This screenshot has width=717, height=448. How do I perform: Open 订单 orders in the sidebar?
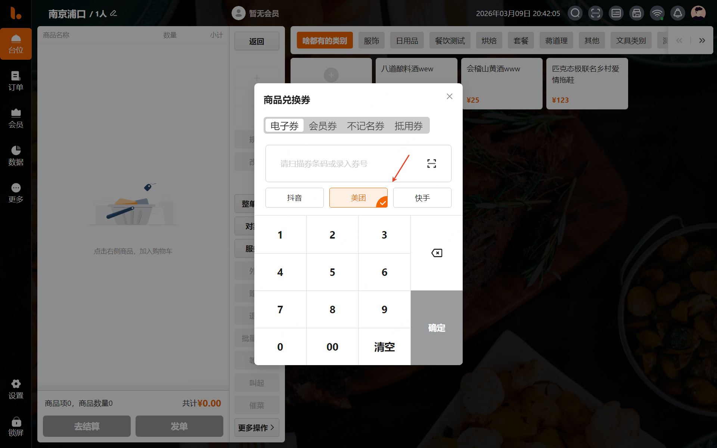[16, 81]
